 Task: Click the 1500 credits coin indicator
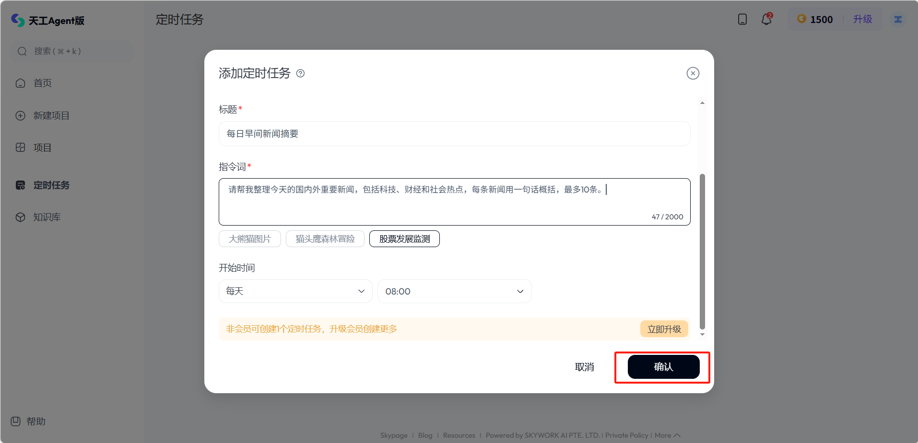[815, 19]
